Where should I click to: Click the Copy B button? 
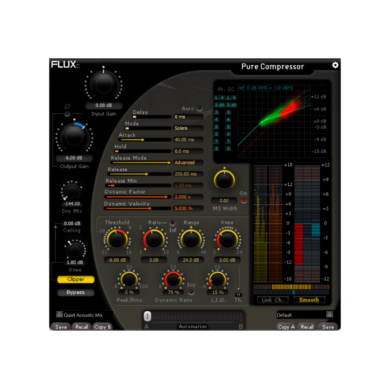tap(103, 327)
